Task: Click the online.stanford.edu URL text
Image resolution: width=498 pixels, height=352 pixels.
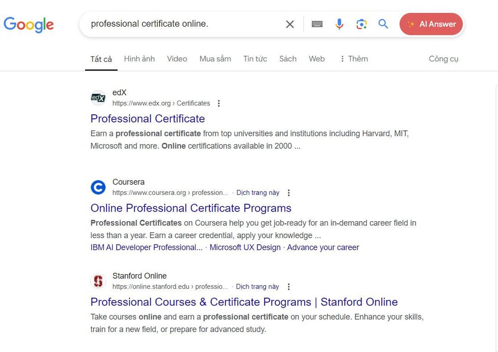Action: click(170, 287)
